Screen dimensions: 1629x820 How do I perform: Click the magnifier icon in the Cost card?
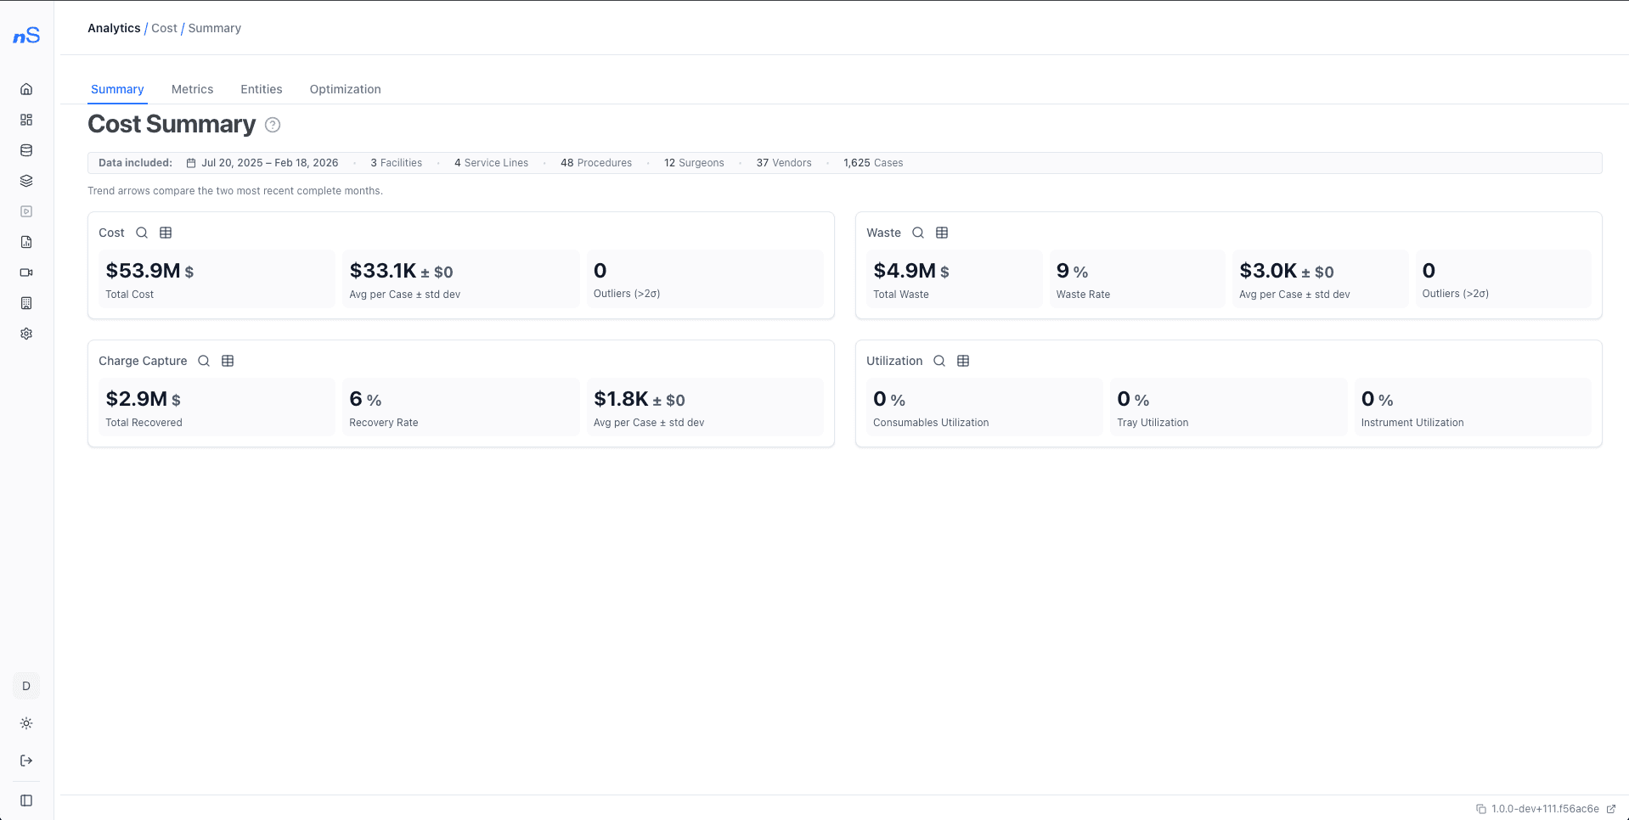click(x=142, y=233)
